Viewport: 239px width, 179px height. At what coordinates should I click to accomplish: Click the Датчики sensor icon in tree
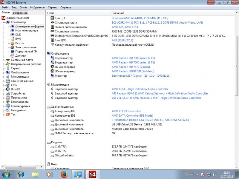click(x=13, y=56)
